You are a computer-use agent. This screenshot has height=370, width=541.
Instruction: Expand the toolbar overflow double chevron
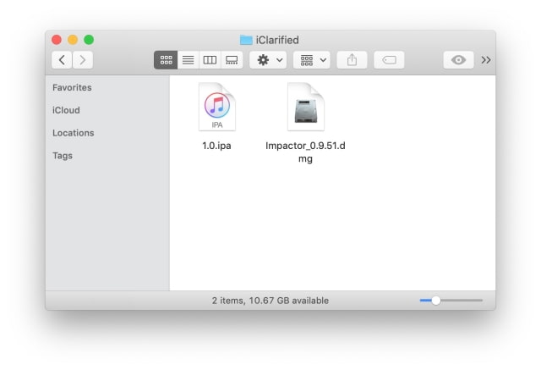486,60
